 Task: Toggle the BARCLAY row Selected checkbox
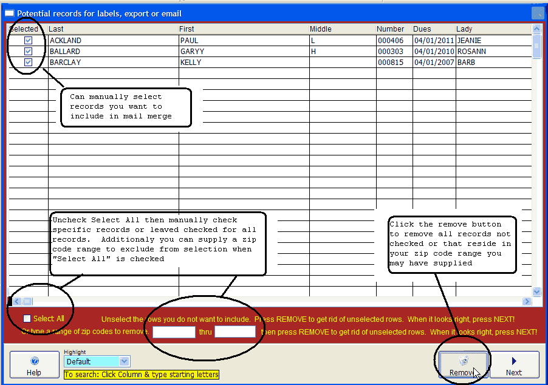pyautogui.click(x=28, y=63)
